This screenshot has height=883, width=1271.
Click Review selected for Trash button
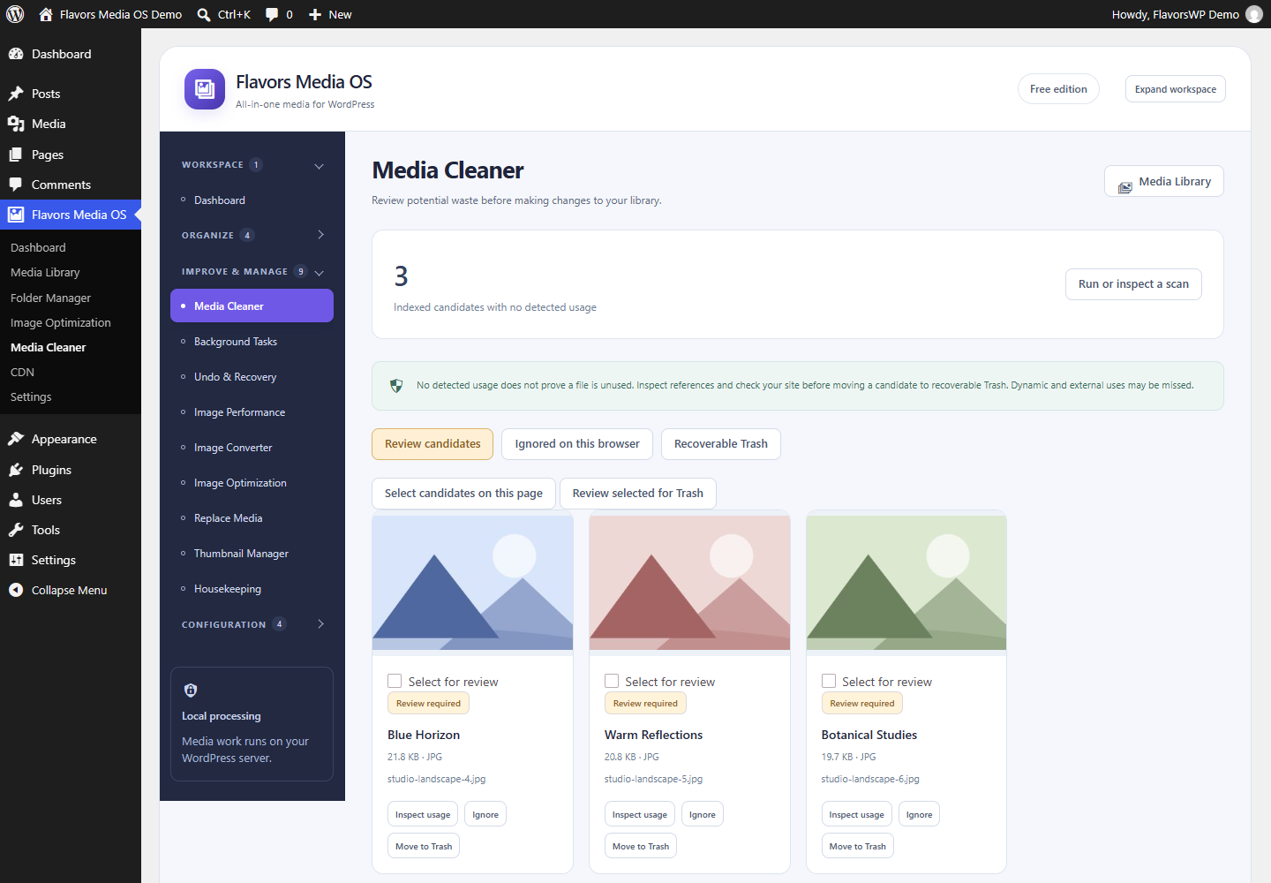click(638, 494)
